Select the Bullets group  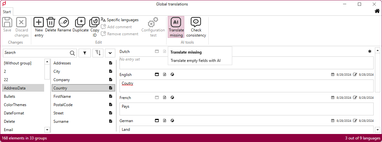[23, 96]
